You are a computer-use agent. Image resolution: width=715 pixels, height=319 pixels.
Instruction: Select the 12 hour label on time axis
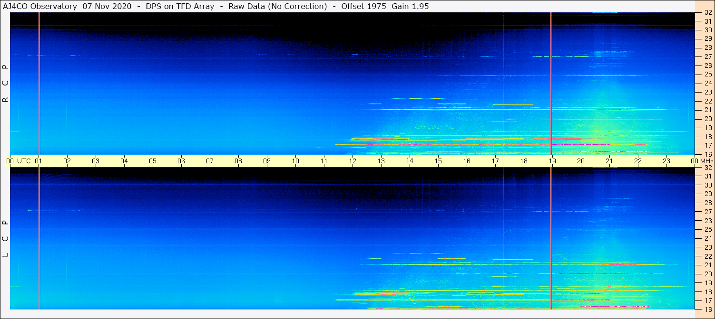pos(353,161)
